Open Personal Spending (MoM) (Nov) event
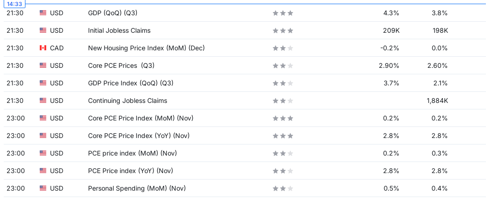Viewport: 491px width, 204px height. 137,188
